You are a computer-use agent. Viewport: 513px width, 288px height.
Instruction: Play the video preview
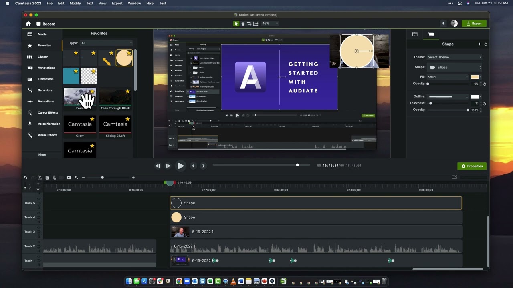point(181,166)
